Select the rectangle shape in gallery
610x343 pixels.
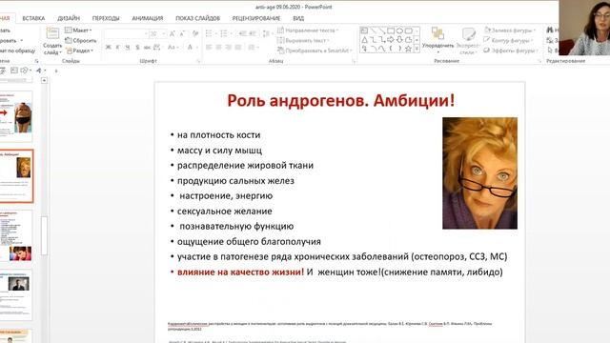tap(391, 30)
